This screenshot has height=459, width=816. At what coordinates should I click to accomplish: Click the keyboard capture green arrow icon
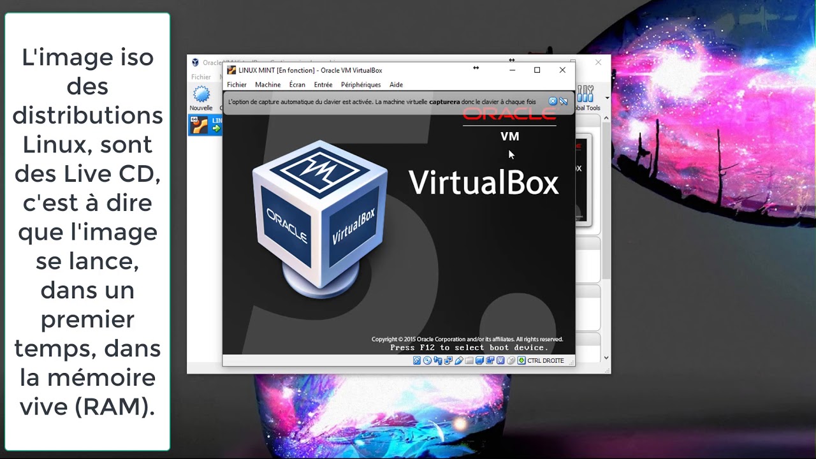pyautogui.click(x=521, y=360)
